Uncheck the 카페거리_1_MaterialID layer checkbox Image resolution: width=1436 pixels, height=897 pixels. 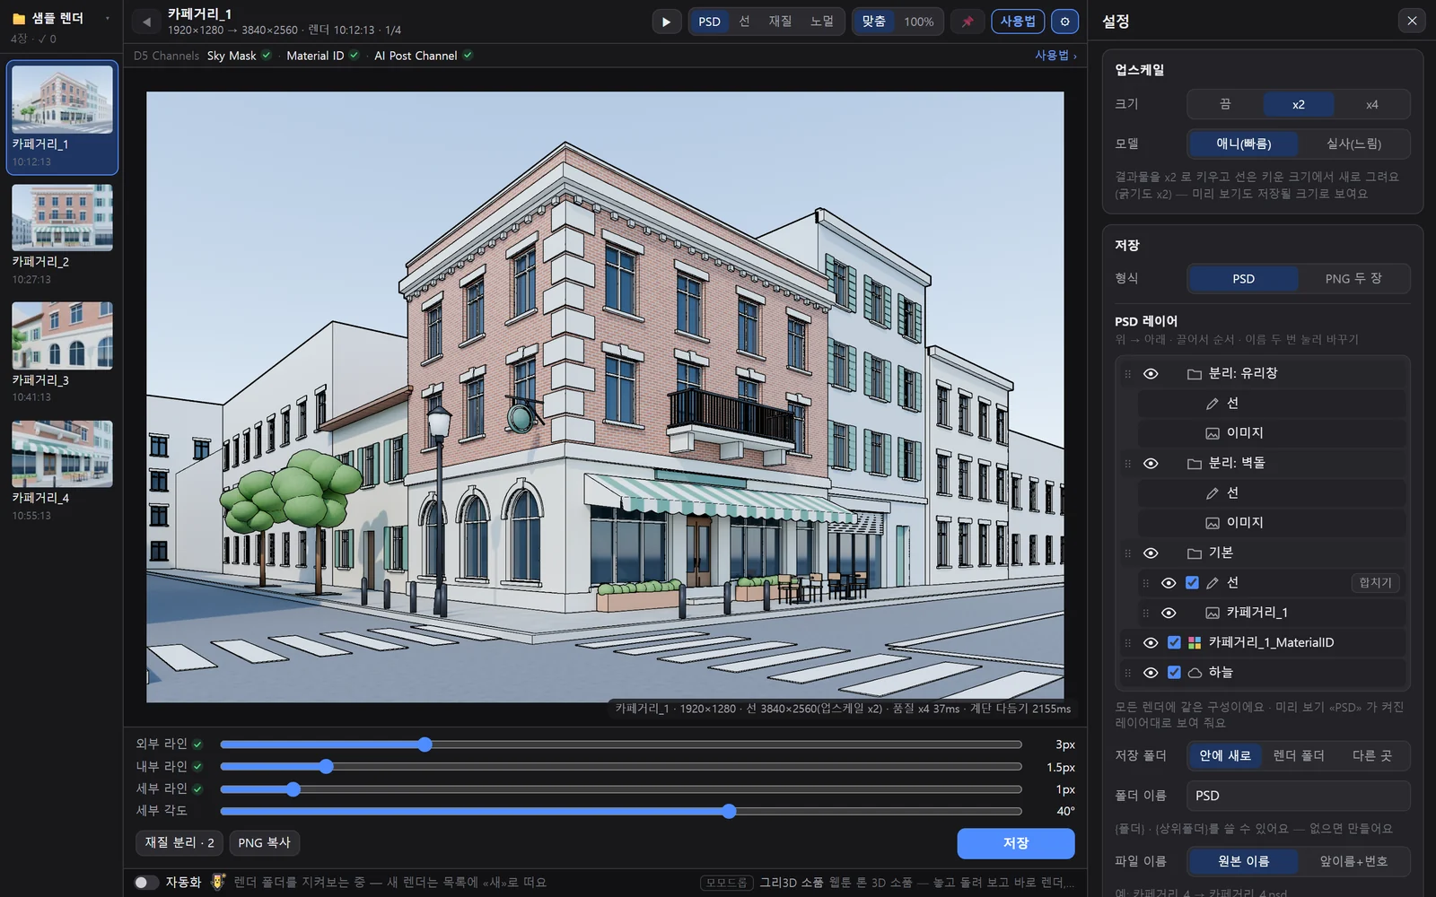1174,642
